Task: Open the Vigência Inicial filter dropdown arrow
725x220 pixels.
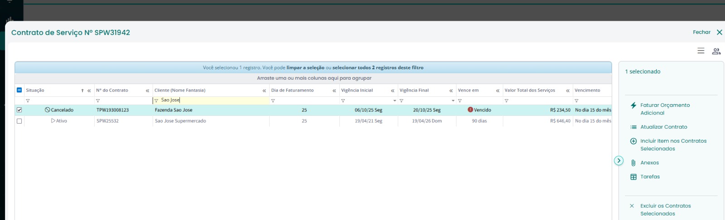Action: click(395, 100)
